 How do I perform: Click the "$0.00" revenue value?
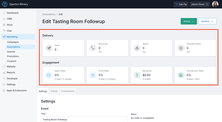pos(146,75)
